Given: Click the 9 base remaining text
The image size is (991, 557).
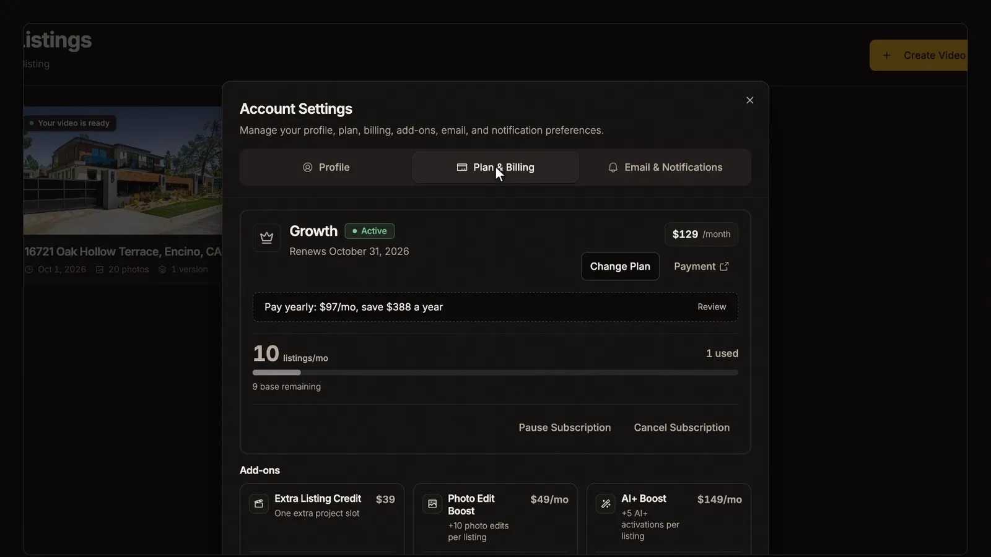Looking at the screenshot, I should [x=287, y=387].
